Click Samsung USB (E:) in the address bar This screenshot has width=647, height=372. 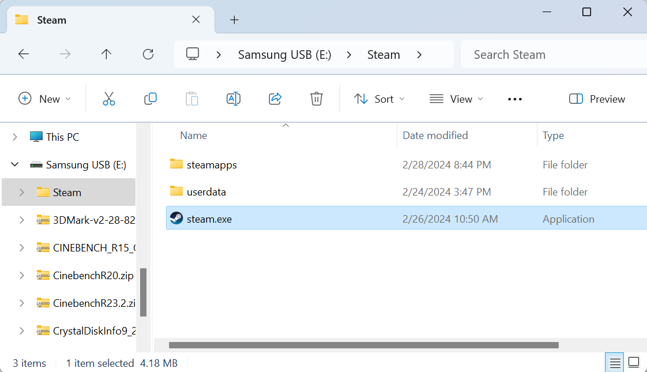click(285, 54)
